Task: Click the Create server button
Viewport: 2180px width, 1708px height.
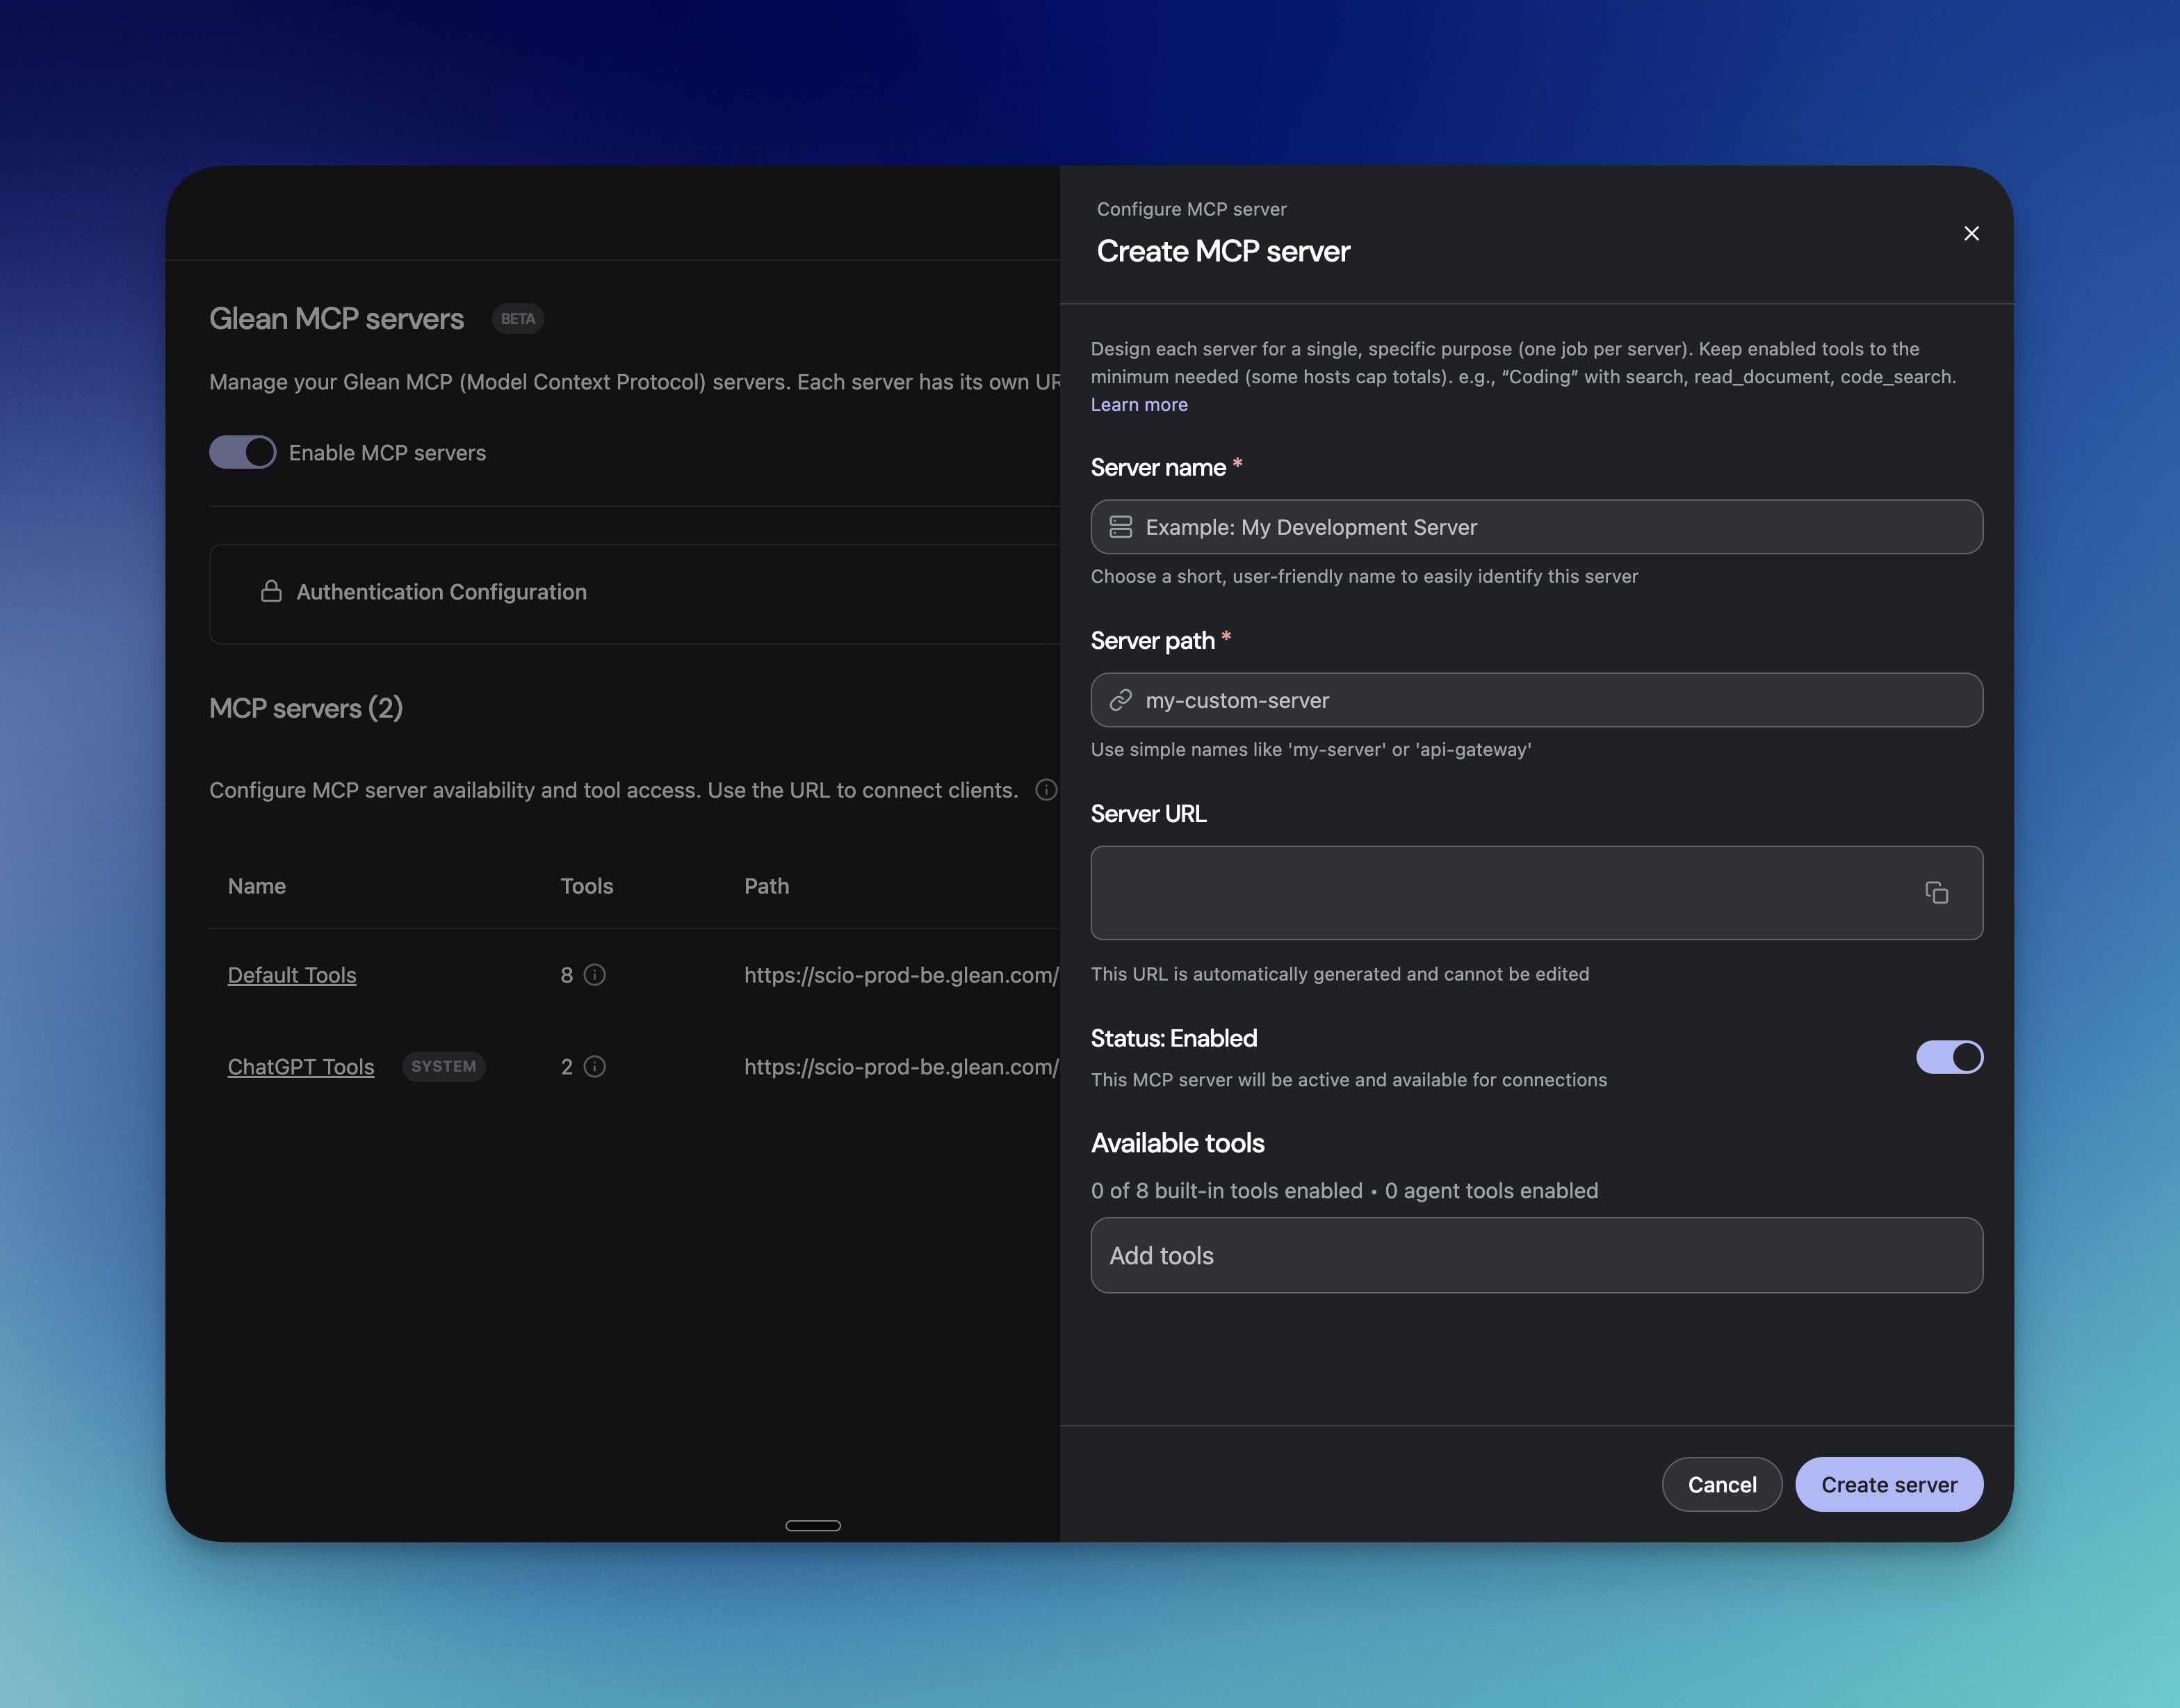Action: pyautogui.click(x=1888, y=1484)
